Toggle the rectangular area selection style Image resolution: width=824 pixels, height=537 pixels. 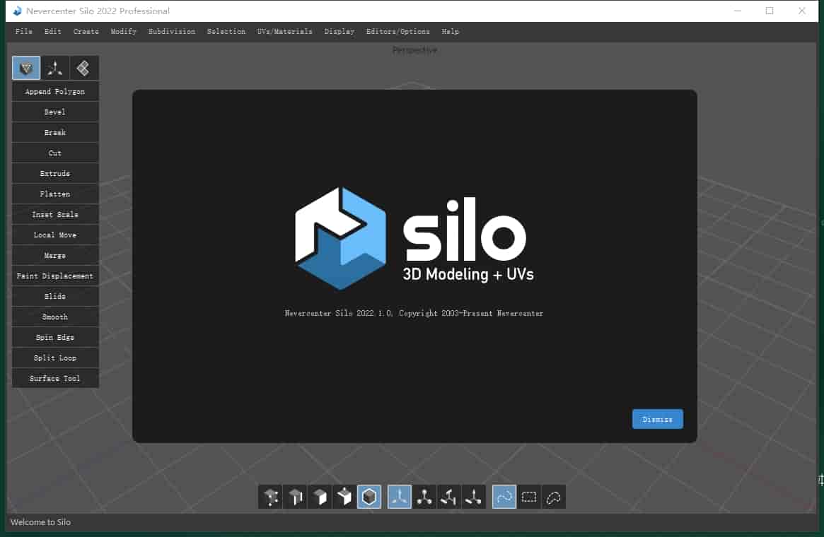(529, 497)
